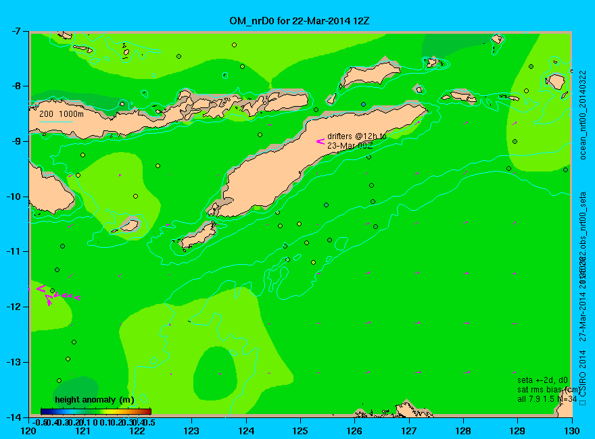Click the longitude tick label 129

pyautogui.click(x=518, y=431)
